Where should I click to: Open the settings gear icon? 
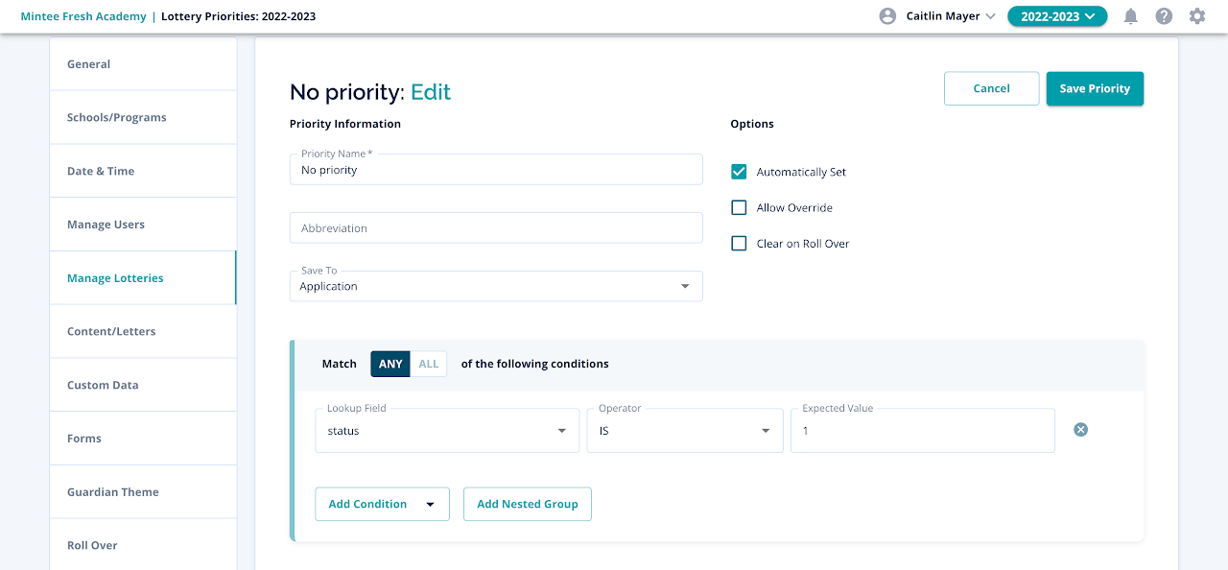[x=1196, y=16]
